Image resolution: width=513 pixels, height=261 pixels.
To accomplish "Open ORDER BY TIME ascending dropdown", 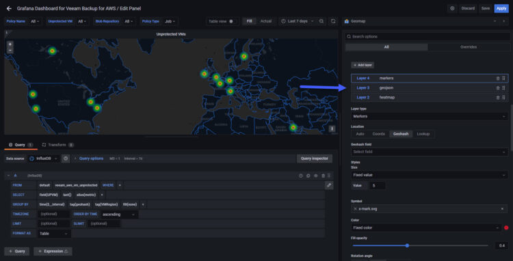I will coord(119,215).
